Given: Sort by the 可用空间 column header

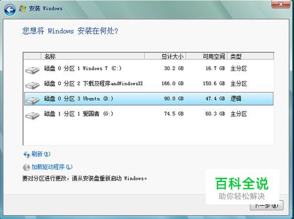Looking at the screenshot, I should (206, 56).
